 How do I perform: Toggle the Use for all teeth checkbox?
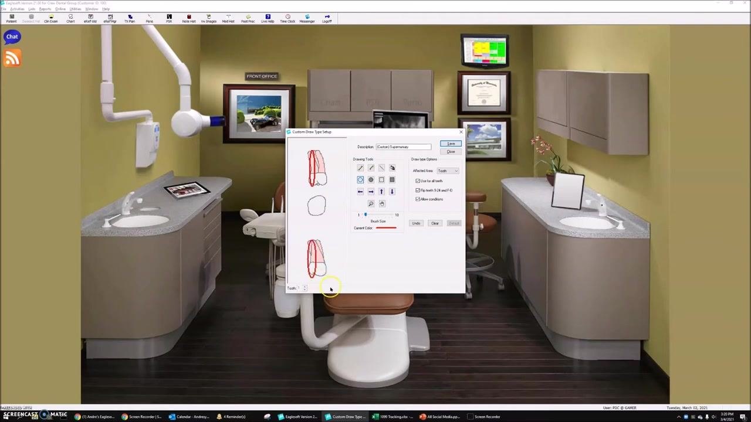[x=418, y=181]
